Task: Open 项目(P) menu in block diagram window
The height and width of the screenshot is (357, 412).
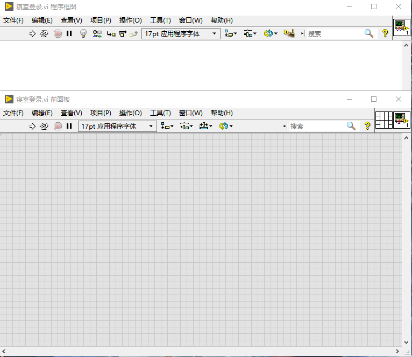Action: click(101, 20)
